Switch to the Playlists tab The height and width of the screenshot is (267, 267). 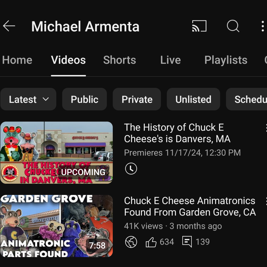click(226, 60)
